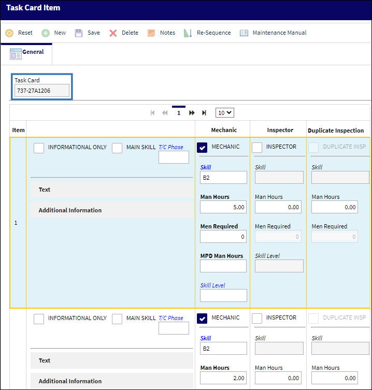Click the Reset button label

(25, 33)
